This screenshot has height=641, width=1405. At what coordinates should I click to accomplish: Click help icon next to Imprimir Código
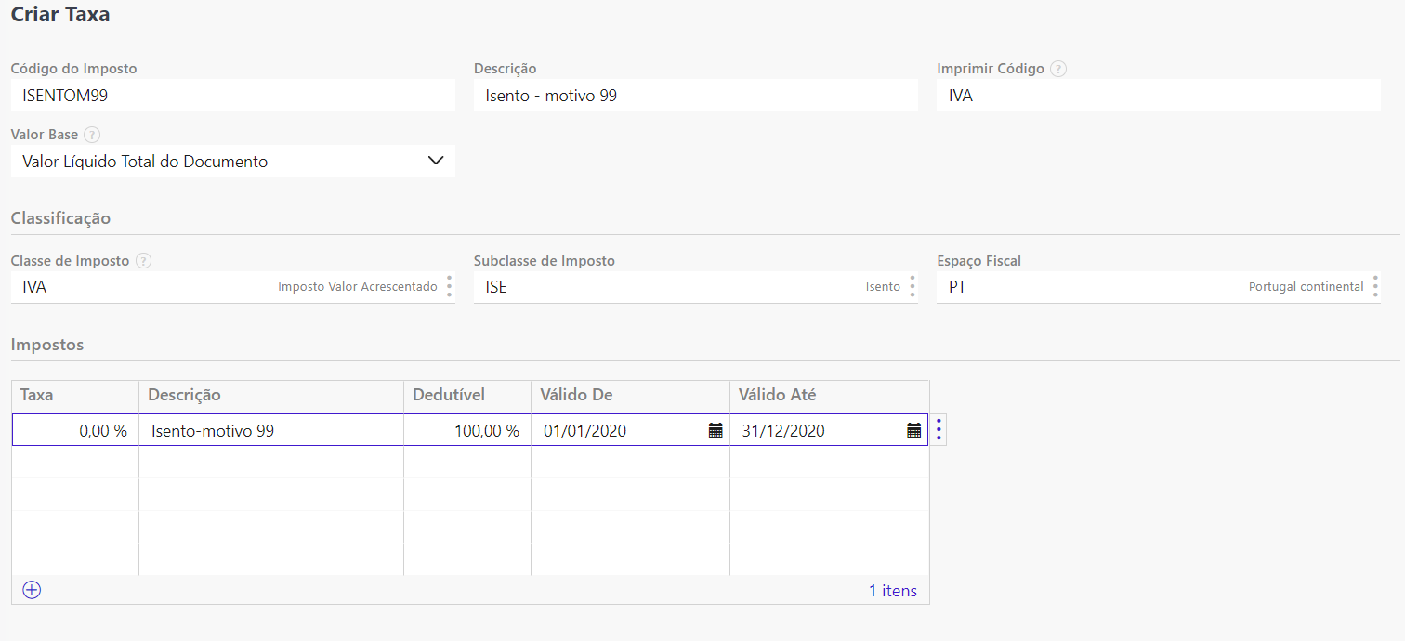point(1058,69)
